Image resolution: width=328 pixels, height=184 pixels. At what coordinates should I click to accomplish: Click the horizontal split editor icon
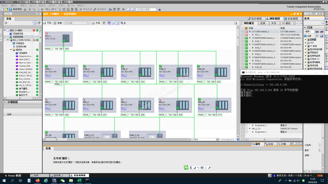(128, 9)
